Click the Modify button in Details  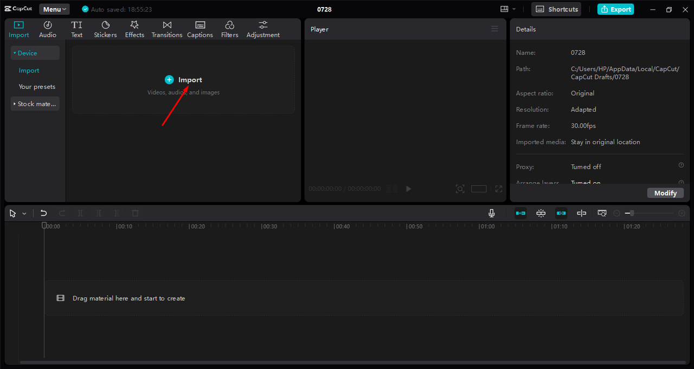click(665, 193)
